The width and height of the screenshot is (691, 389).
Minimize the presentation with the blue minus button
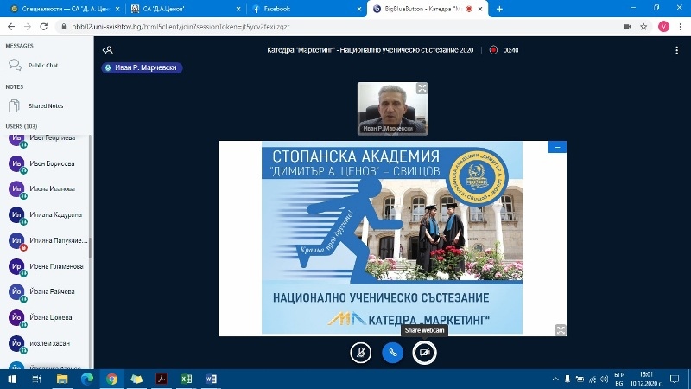click(x=557, y=147)
